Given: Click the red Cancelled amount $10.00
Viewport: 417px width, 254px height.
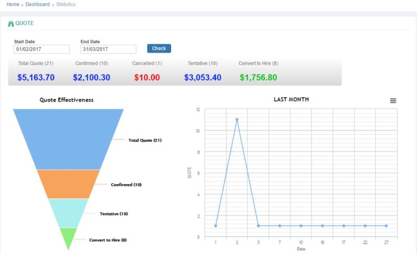Looking at the screenshot, I should pyautogui.click(x=147, y=78).
